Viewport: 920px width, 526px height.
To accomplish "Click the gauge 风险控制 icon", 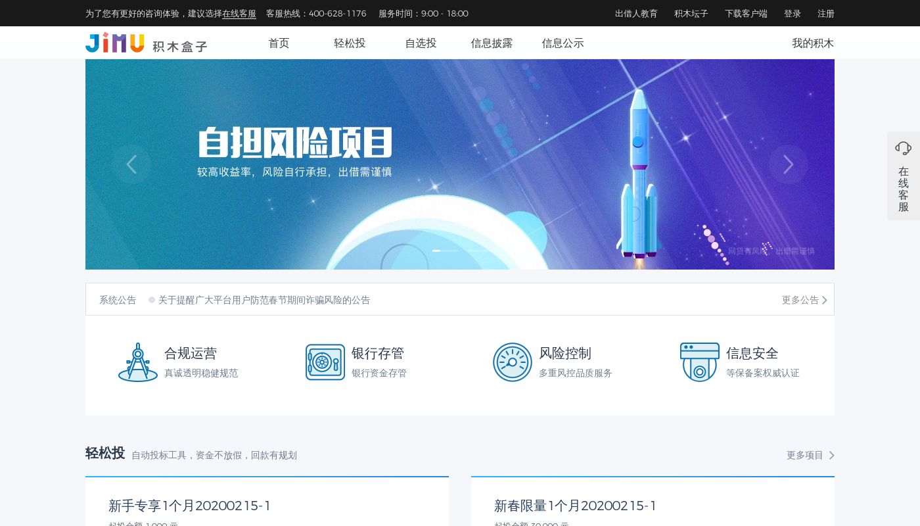I will coord(513,362).
